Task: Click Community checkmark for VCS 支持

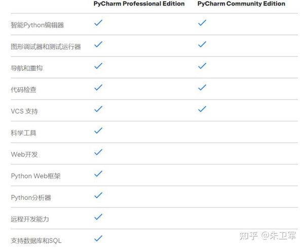Action: (202, 109)
